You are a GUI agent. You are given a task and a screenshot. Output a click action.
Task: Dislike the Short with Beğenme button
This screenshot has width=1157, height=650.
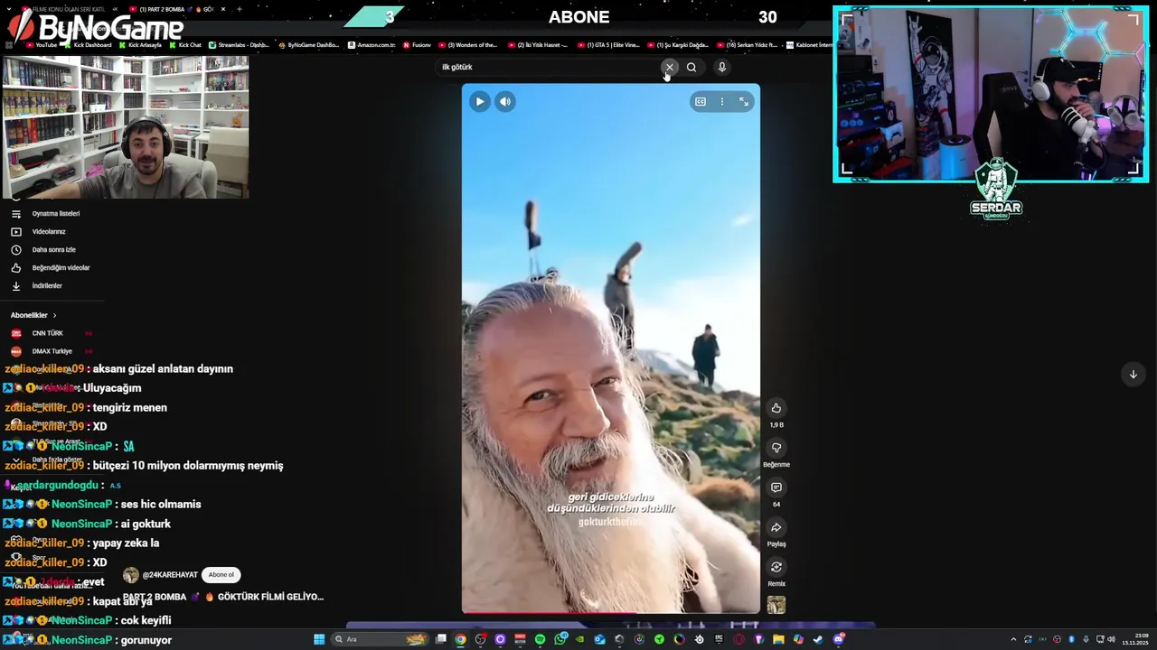click(x=776, y=448)
